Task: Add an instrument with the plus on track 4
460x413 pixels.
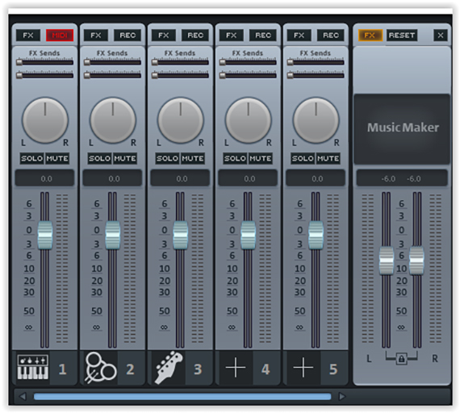Action: 236,367
